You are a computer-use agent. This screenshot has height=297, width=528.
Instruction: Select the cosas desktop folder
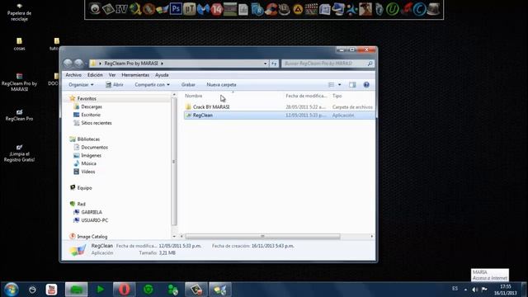[19, 44]
